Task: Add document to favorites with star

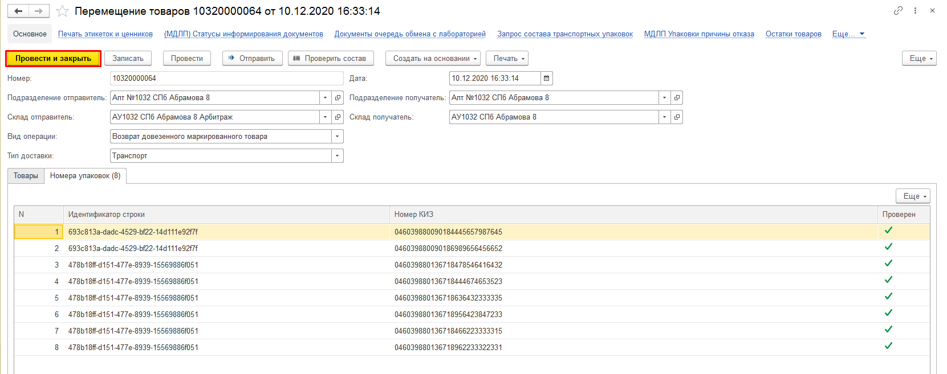Action: coord(62,11)
